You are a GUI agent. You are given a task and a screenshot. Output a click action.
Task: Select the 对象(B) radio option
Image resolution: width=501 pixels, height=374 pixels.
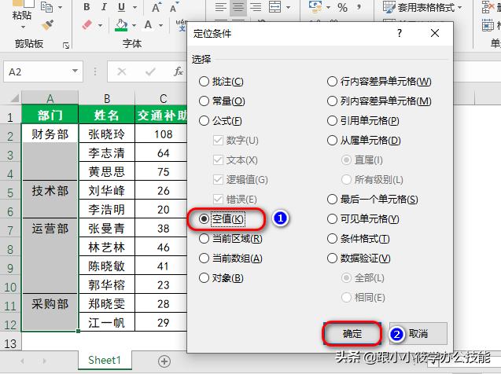(221, 278)
